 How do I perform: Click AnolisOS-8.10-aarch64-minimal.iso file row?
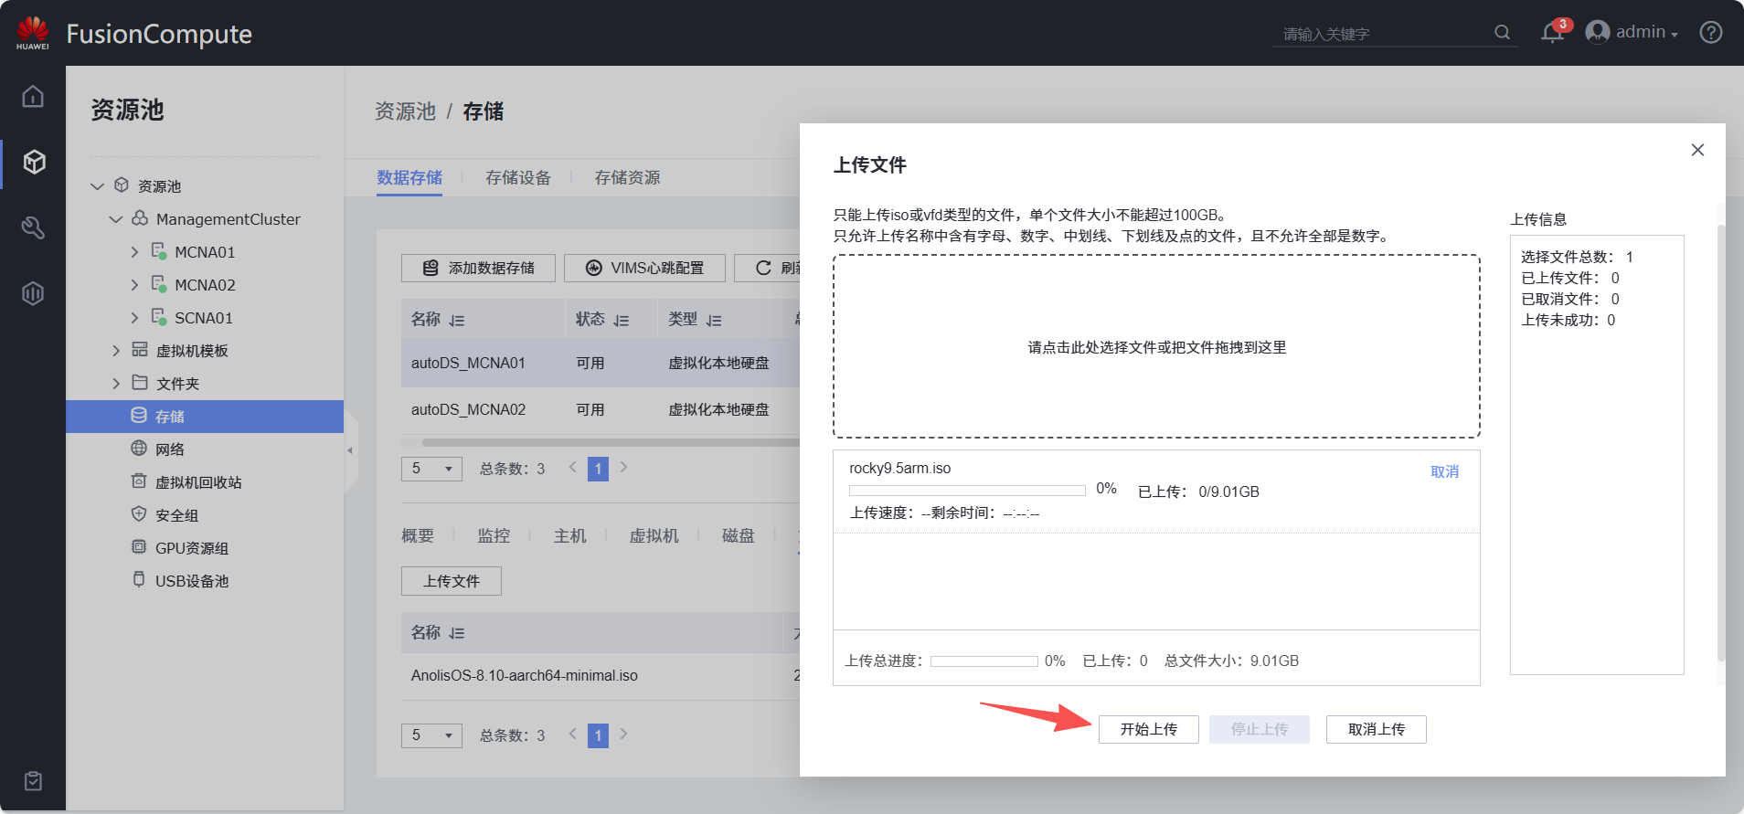pyautogui.click(x=601, y=676)
